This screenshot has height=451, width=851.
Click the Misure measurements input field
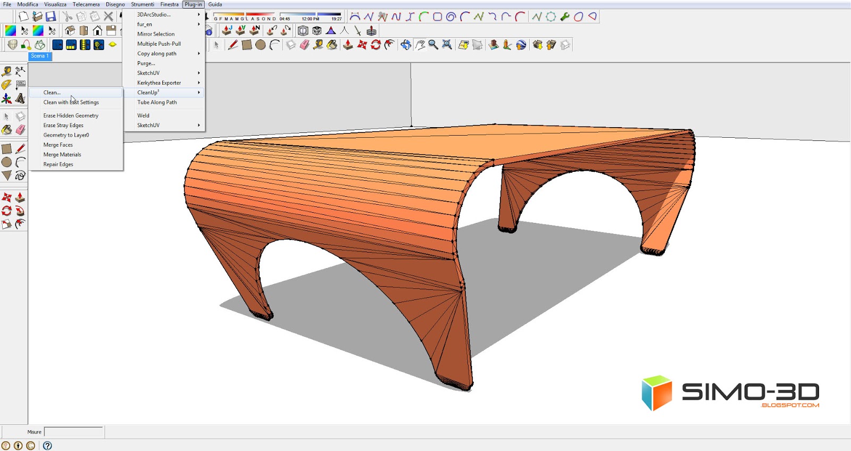point(73,432)
